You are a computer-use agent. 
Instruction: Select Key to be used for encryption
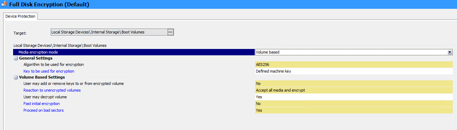[49, 71]
